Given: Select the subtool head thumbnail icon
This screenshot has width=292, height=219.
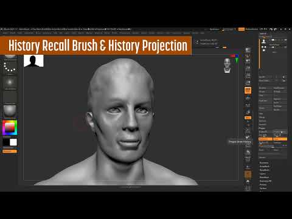Looking at the screenshot, I should coord(264,41).
